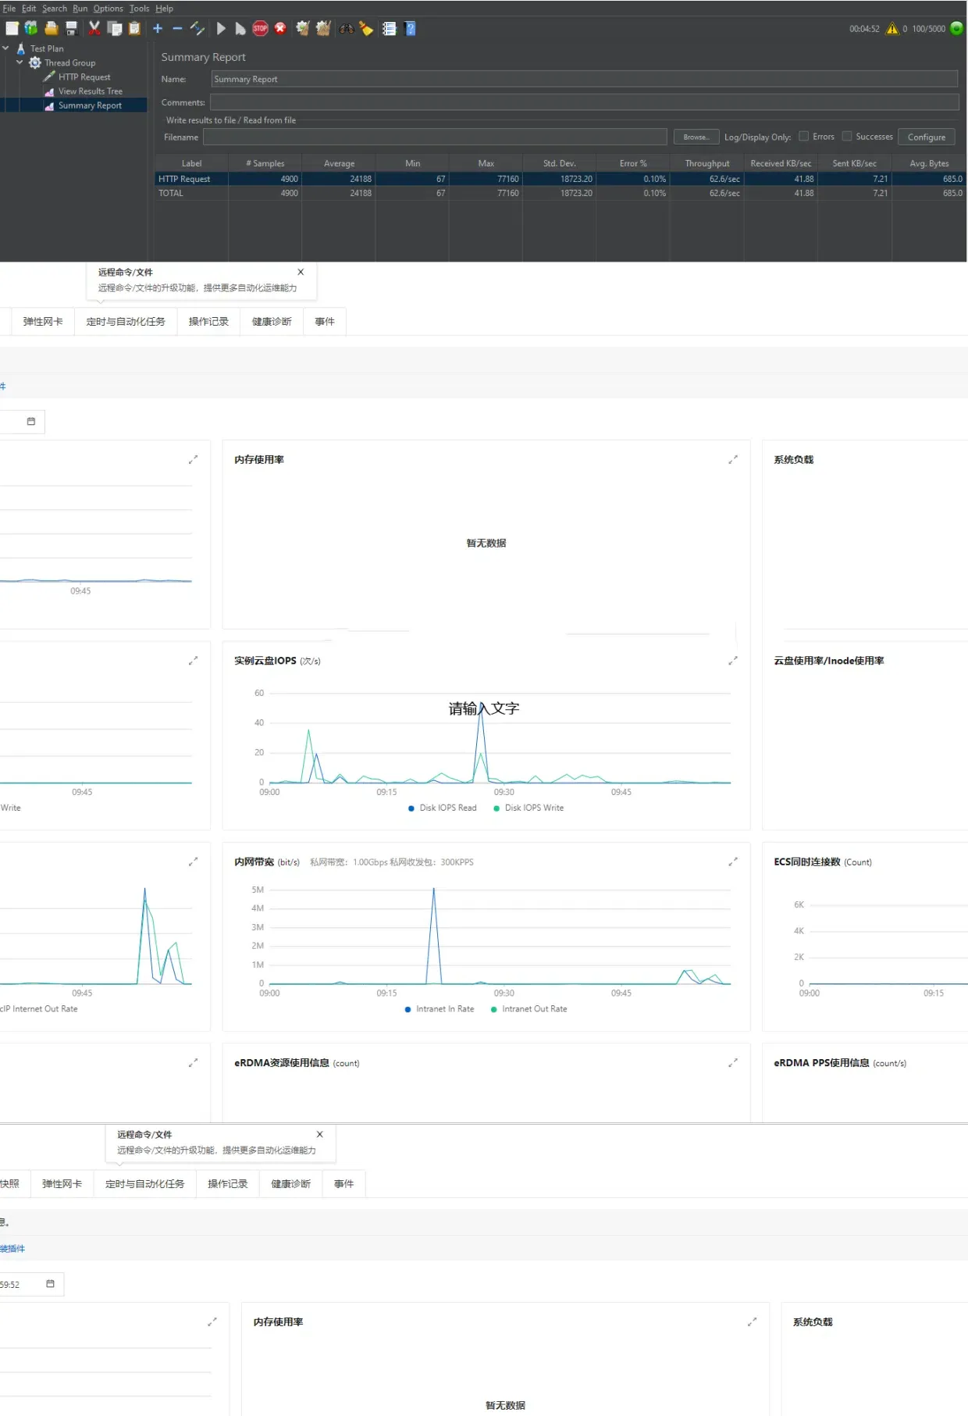Click the green Start test run arrow
Image resolution: width=968 pixels, height=1416 pixels.
221,29
